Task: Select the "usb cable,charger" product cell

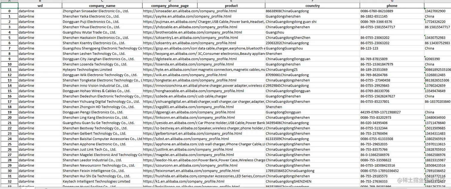Action: point(231,96)
